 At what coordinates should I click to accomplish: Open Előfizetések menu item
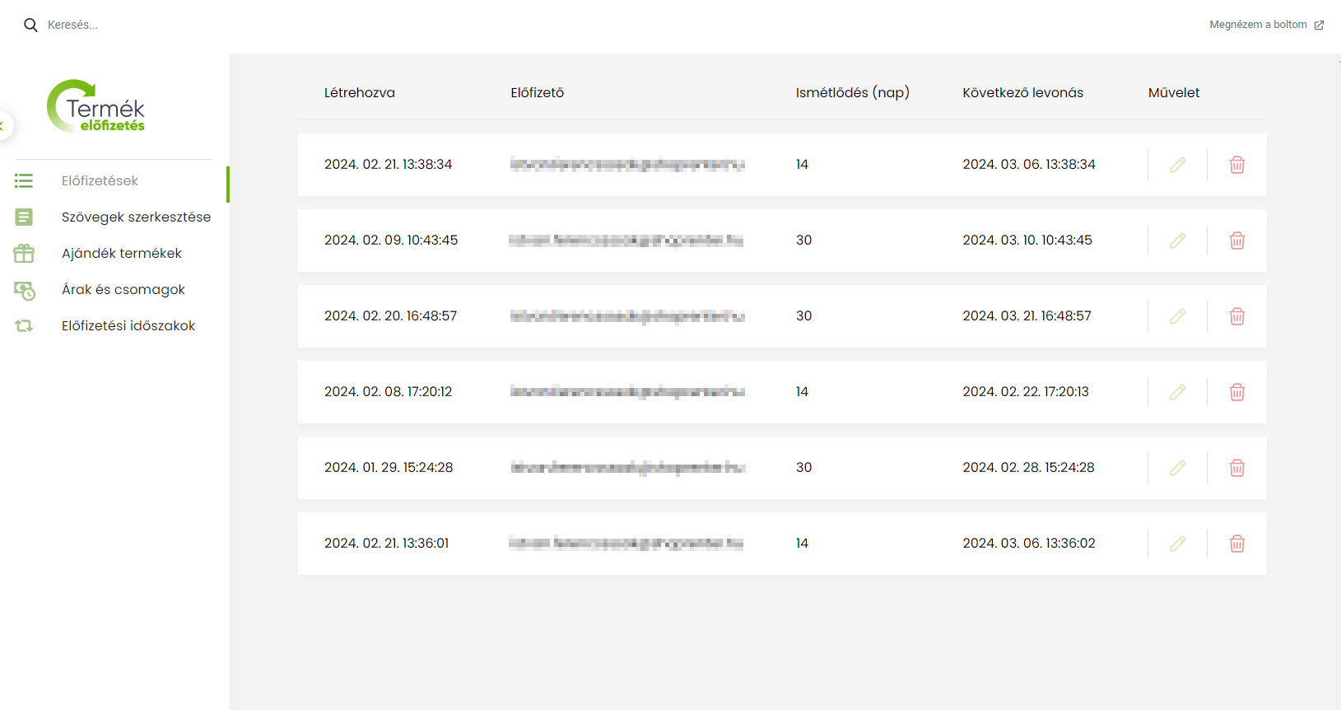point(100,180)
